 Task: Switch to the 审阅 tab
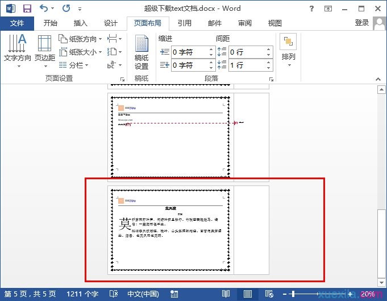[x=245, y=23]
